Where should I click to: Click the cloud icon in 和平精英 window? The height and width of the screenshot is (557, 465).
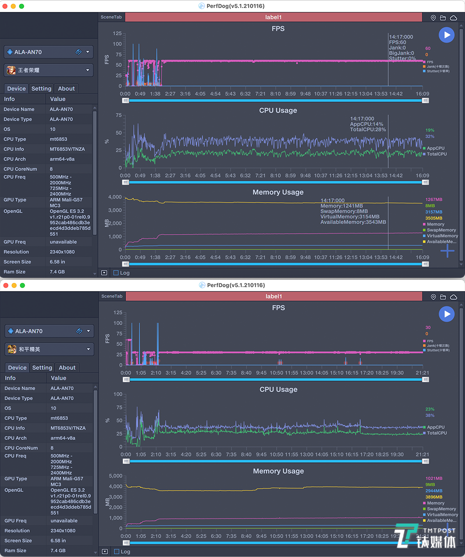453,297
